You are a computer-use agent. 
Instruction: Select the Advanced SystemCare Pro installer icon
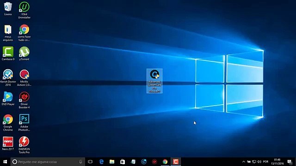[154, 81]
